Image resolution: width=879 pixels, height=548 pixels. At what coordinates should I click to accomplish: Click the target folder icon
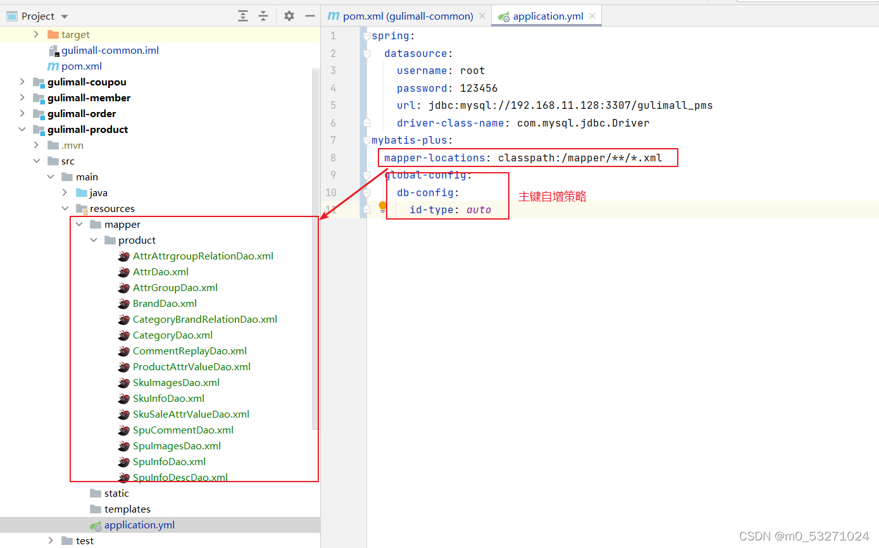pos(53,34)
